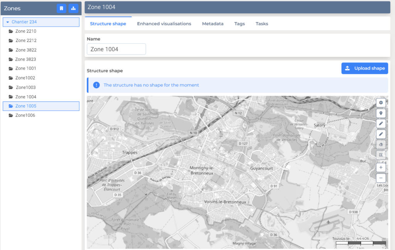Click the buildings icon beside the Zones title

[61, 8]
